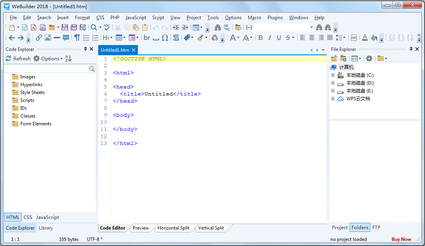Screen dimensions: 425x246
Task: Switch to the Preview tab
Action: pyautogui.click(x=141, y=228)
